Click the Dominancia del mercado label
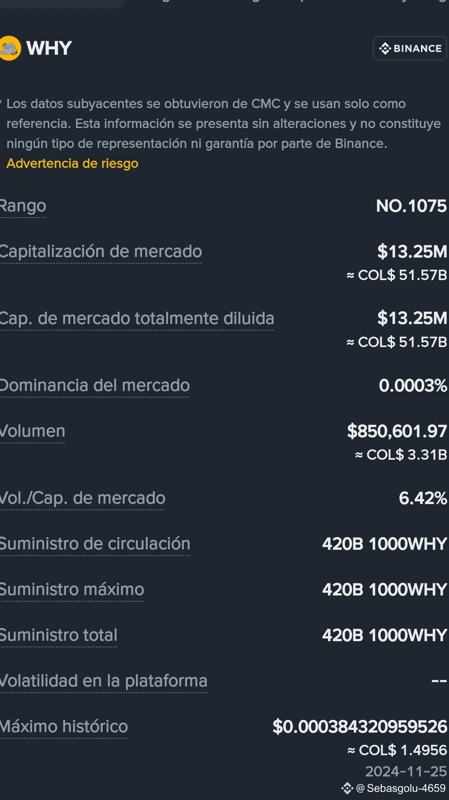The width and height of the screenshot is (449, 800). point(95,386)
